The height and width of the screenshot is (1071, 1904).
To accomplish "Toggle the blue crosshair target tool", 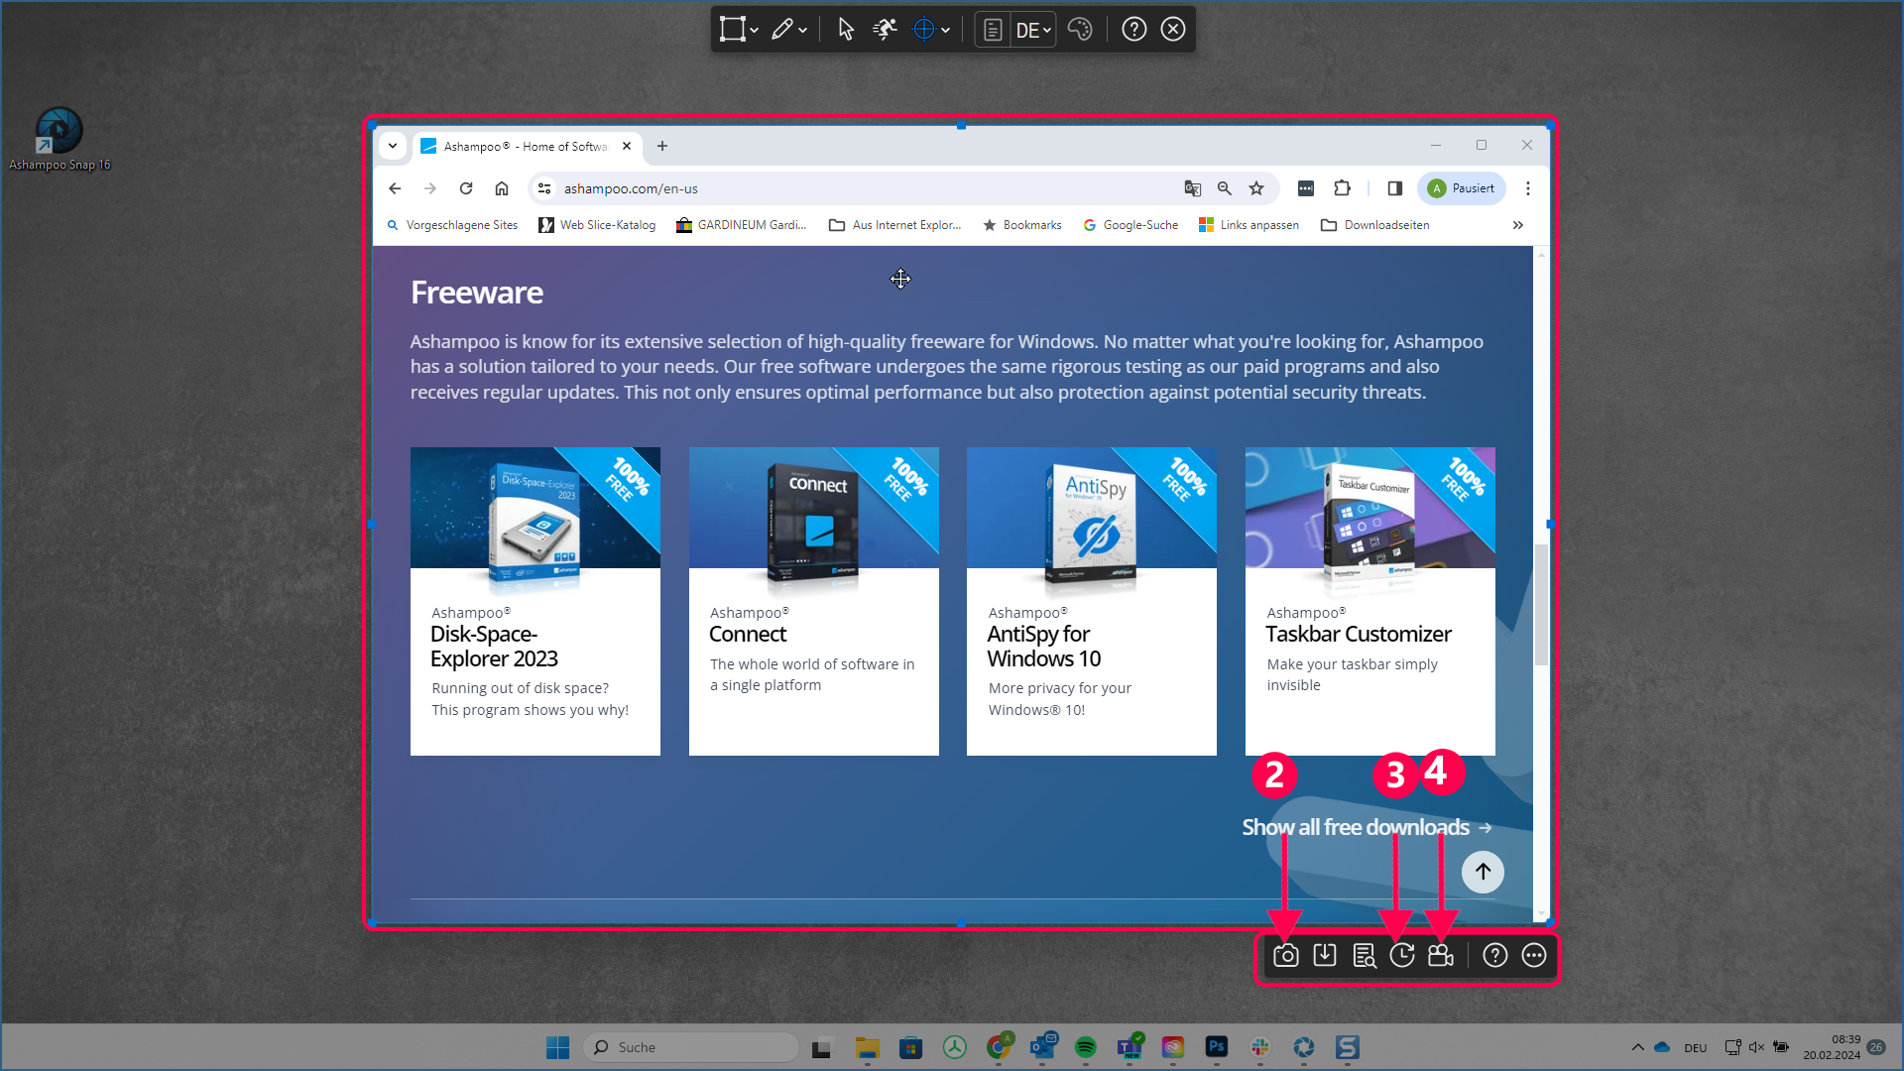I will pyautogui.click(x=923, y=30).
